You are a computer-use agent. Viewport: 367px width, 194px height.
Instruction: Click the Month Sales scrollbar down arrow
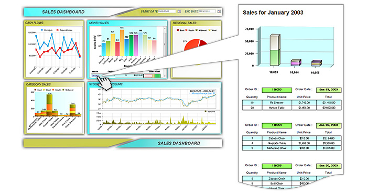(x=165, y=76)
